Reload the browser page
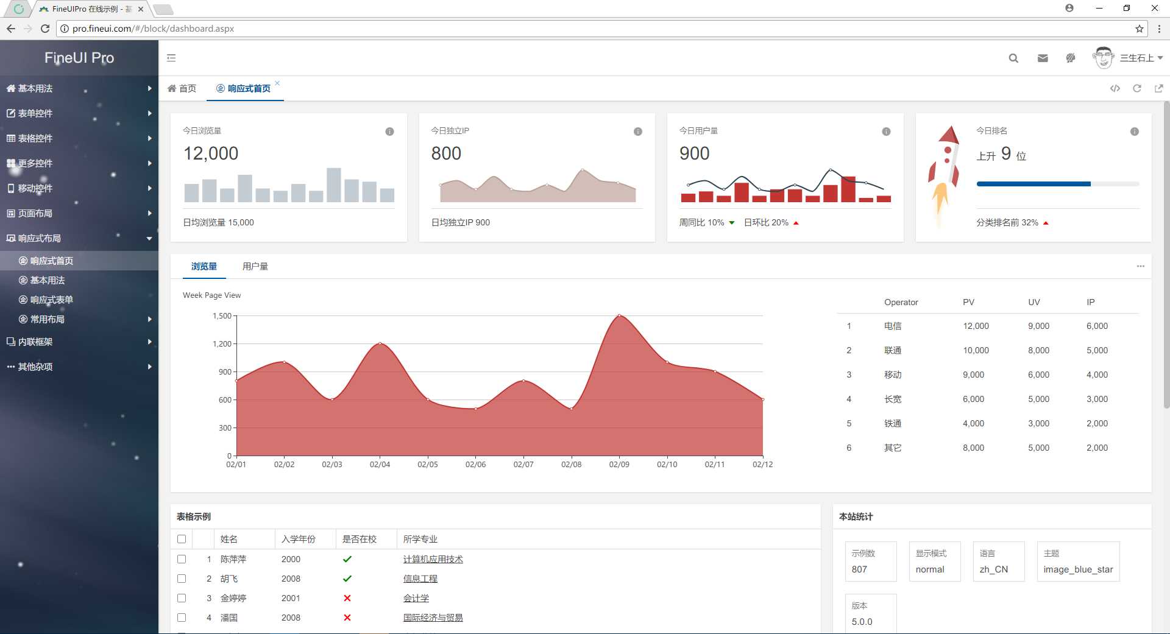Screen dimensions: 1170x634 click(x=45, y=29)
